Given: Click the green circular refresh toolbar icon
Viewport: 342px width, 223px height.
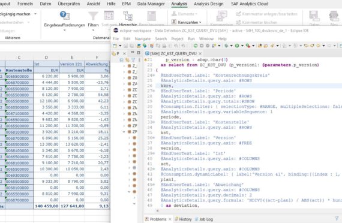Looking at the screenshot, I should click(x=196, y=46).
